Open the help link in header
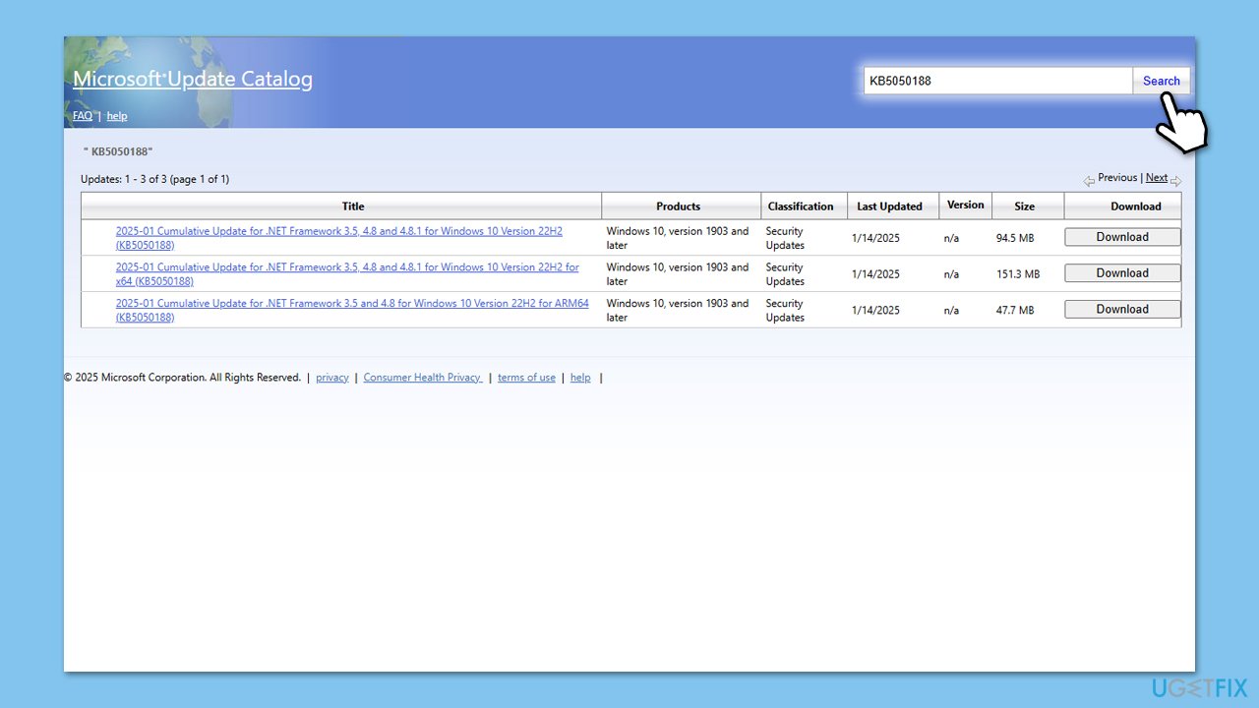 point(117,116)
